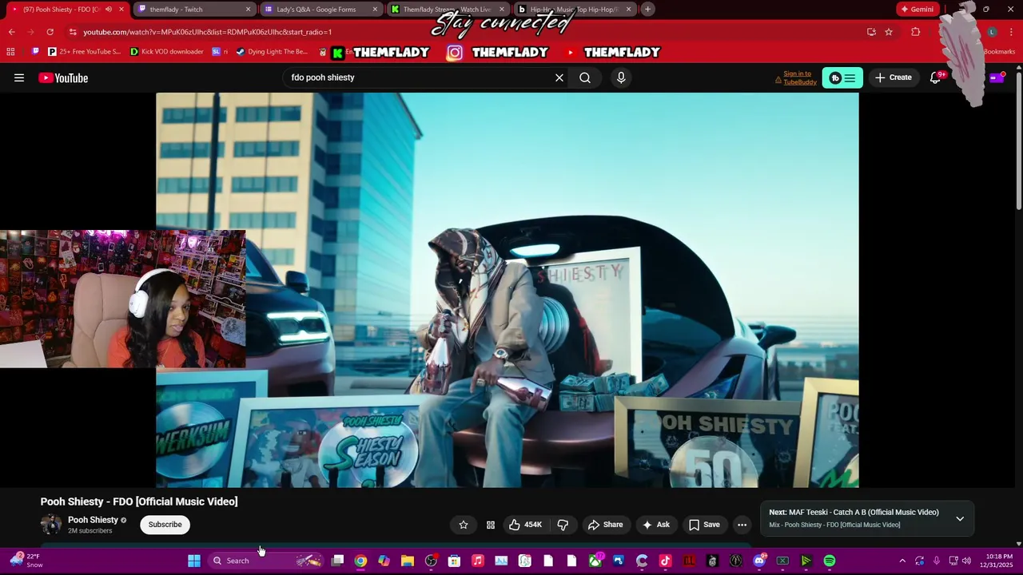
Task: Reload the current page
Action: pos(50,32)
